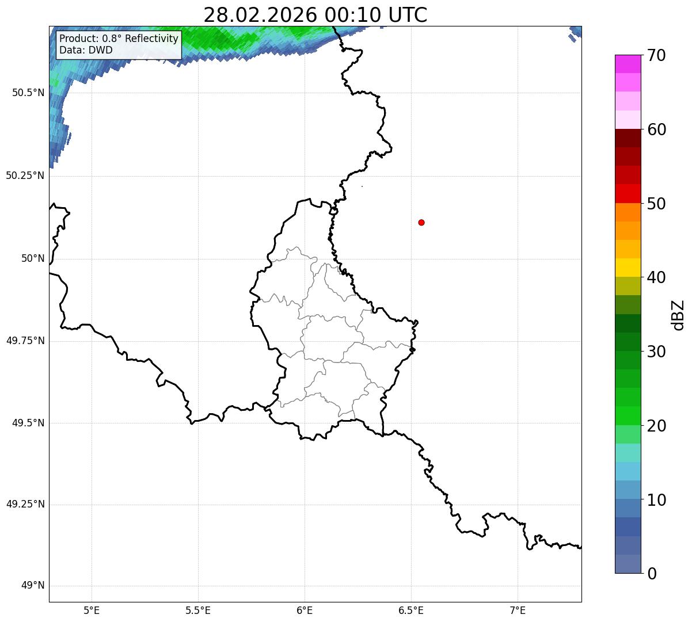Screen dimensions: 692x622
Task: Click the 30 tick on colorbar
Action: pos(656,352)
